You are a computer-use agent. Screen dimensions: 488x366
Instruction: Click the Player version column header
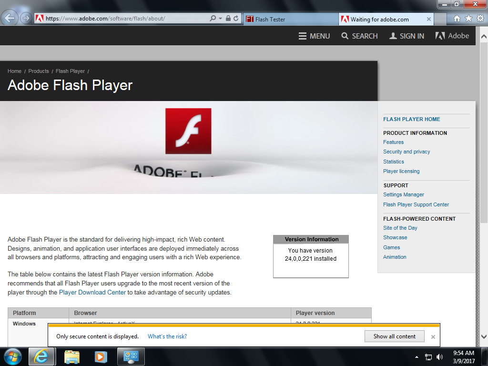(331, 313)
